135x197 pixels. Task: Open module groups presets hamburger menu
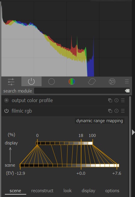click(x=127, y=81)
